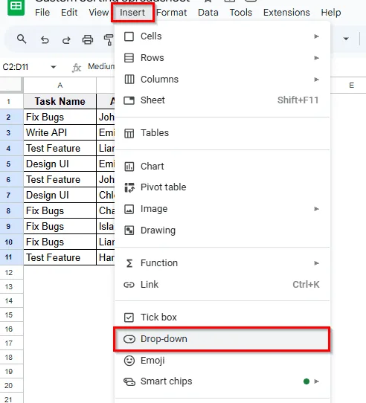Open the Tools menu
Image resolution: width=366 pixels, height=403 pixels.
(x=241, y=13)
